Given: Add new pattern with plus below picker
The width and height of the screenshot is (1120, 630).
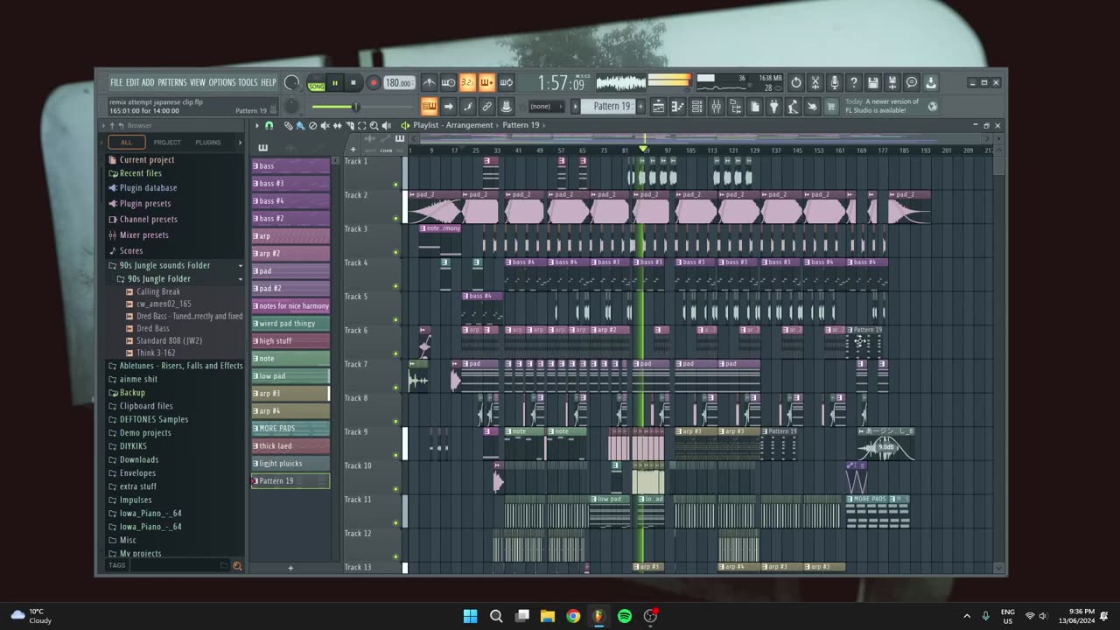Looking at the screenshot, I should (290, 568).
